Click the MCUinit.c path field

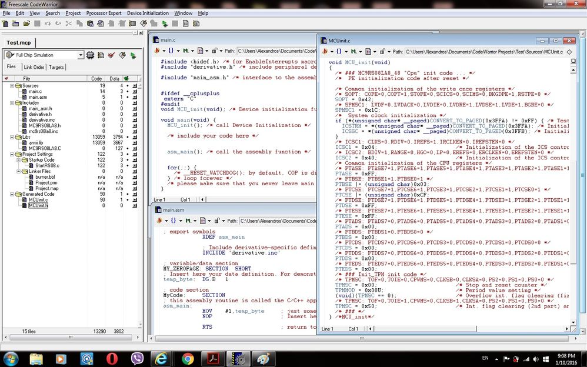coord(485,52)
